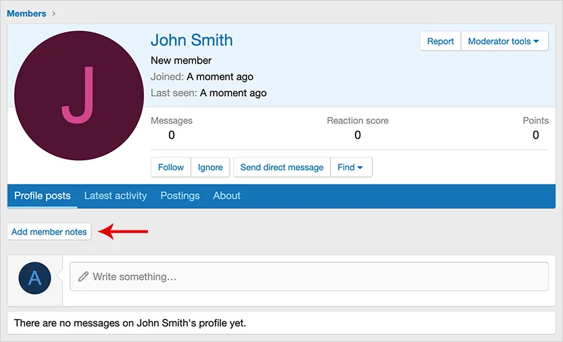Follow John Smith
The image size is (563, 342).
(x=170, y=168)
